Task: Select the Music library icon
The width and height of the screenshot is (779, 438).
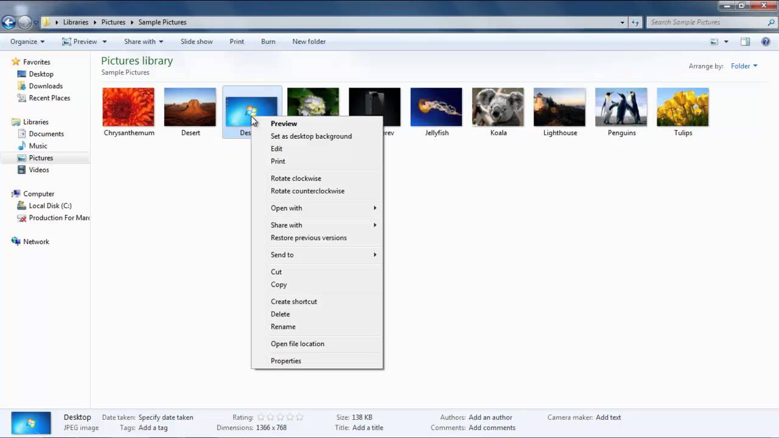Action: [22, 146]
